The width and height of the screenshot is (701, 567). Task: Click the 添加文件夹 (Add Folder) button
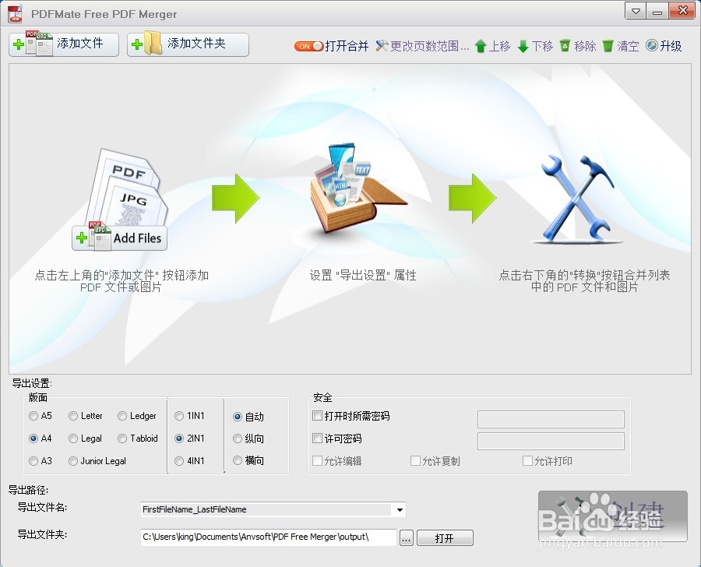point(188,44)
